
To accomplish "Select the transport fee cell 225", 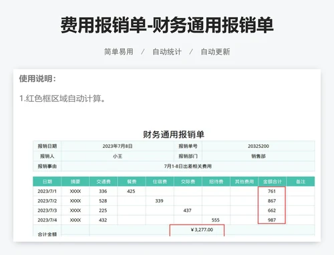I will (x=104, y=210).
